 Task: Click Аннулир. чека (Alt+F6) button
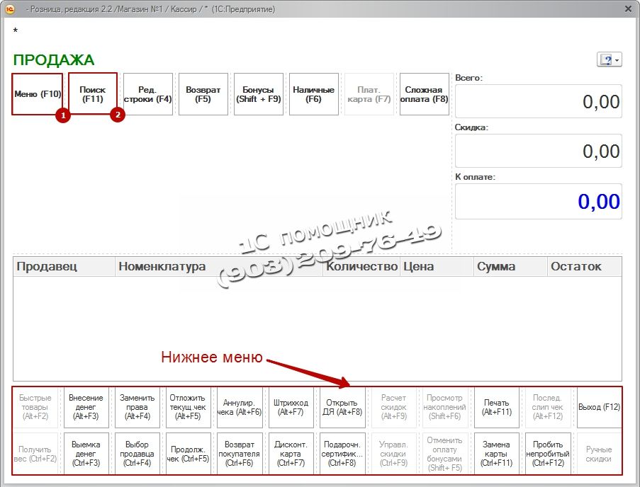239,407
